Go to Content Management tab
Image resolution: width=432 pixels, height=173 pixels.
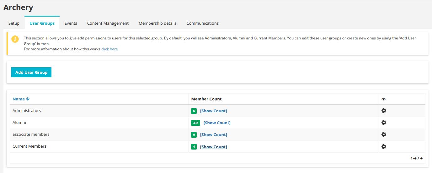pos(108,23)
